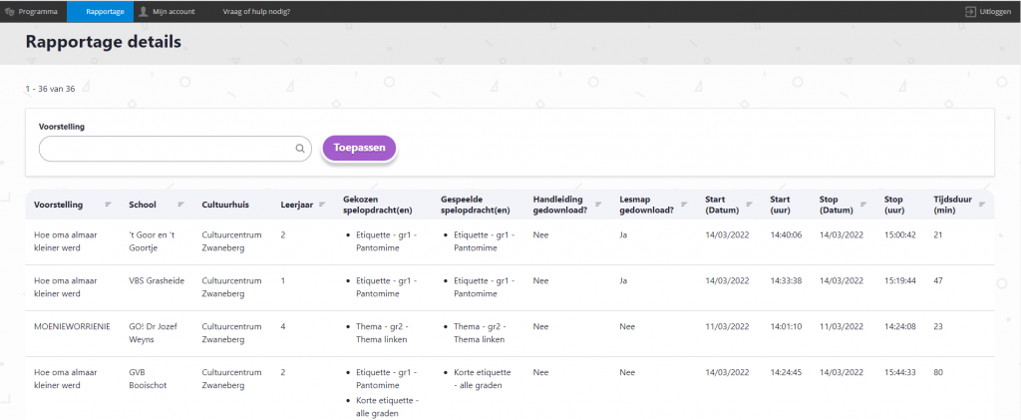This screenshot has width=1021, height=420.
Task: Click the Gespeelde spelopdracht(en) column header
Action: (x=476, y=204)
